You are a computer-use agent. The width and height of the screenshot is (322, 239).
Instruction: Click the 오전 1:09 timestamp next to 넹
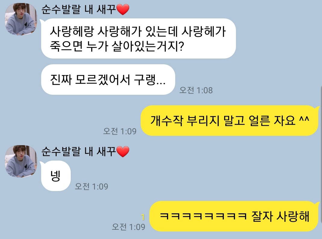(91, 186)
